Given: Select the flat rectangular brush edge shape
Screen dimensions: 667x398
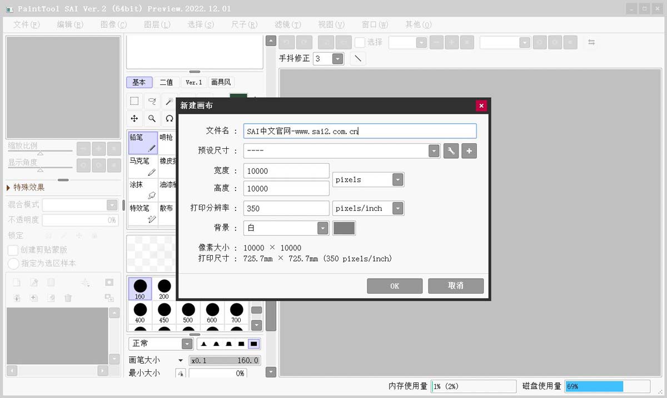Looking at the screenshot, I should click(253, 344).
